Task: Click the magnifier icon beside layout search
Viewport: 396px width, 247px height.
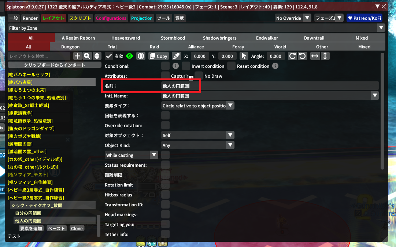Action: click(x=87, y=56)
